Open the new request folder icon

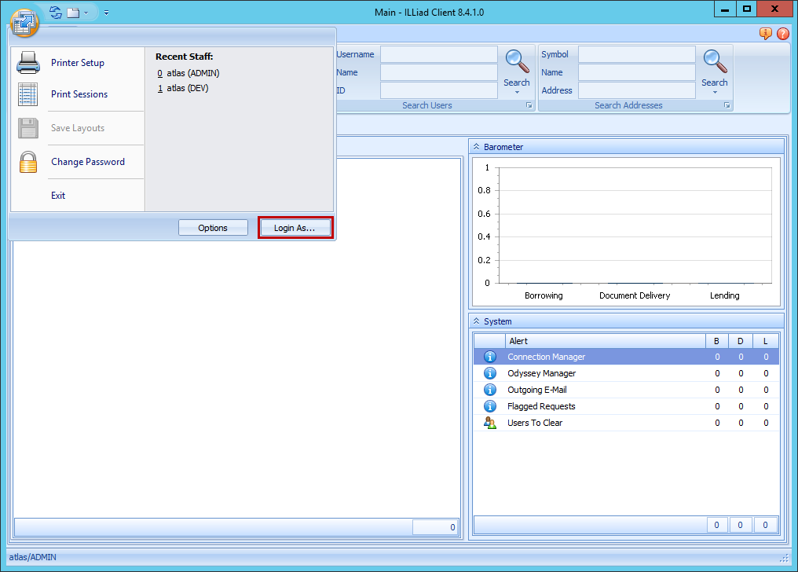click(x=71, y=12)
